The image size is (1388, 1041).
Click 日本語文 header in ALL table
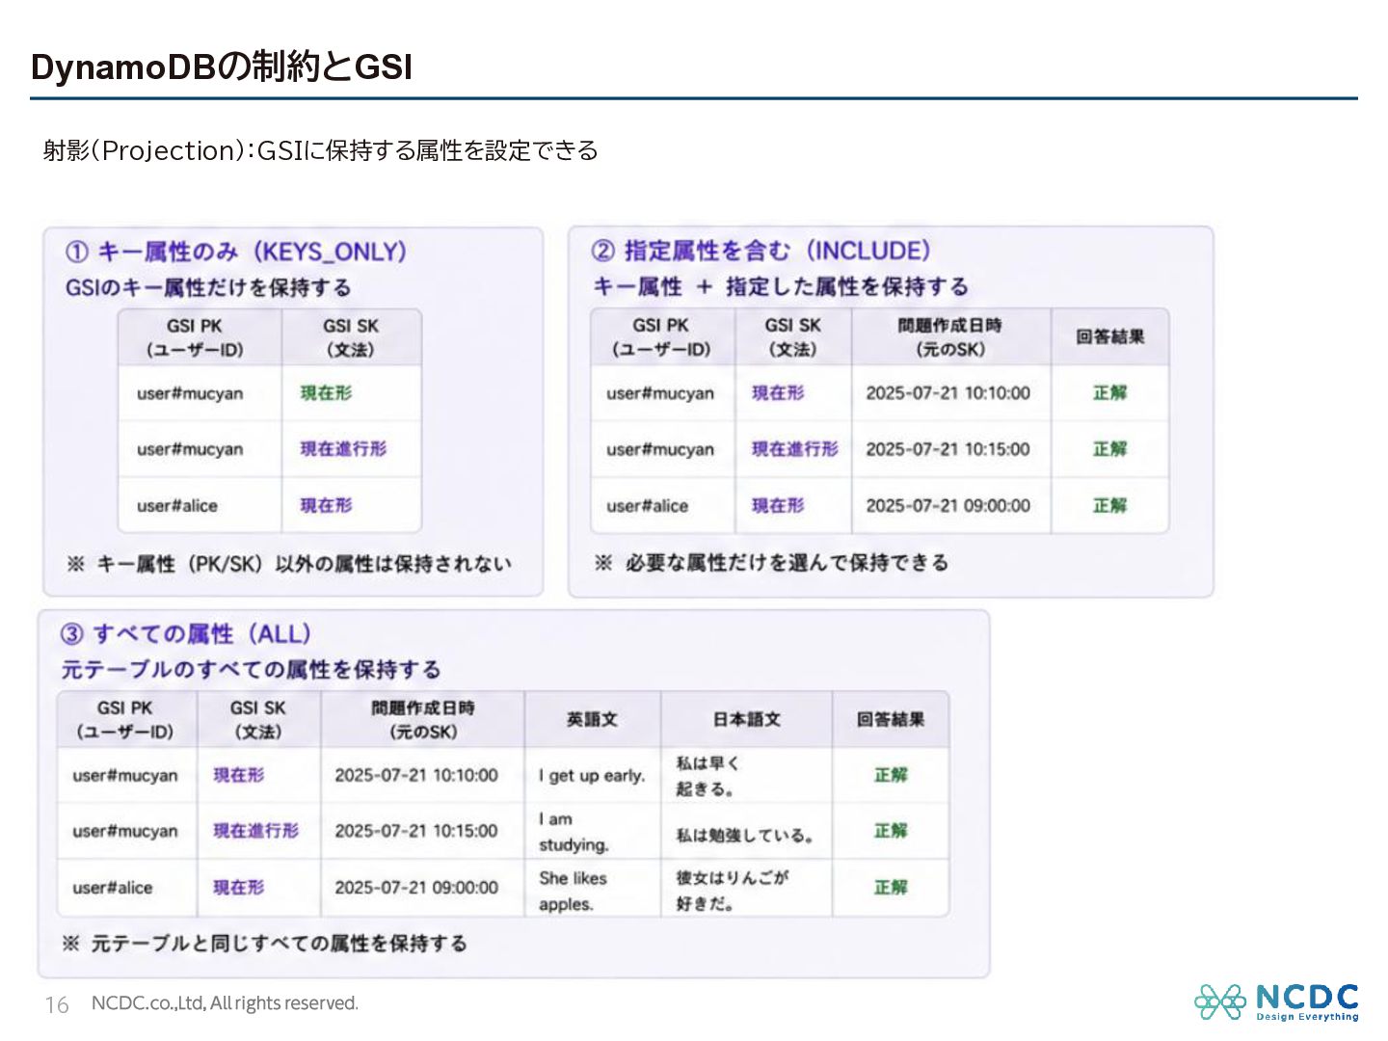coord(747,719)
